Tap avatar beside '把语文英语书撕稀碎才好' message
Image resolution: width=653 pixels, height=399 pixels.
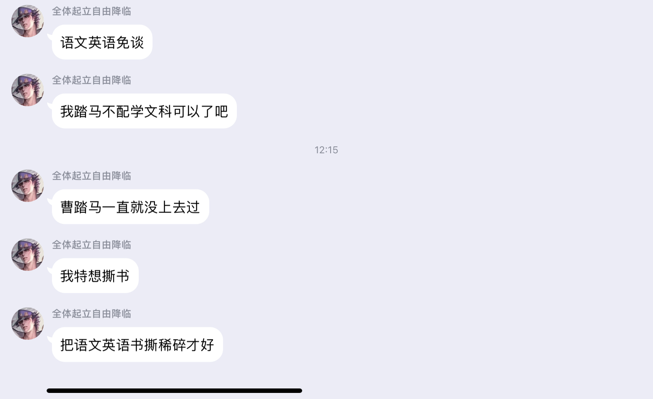click(x=28, y=324)
